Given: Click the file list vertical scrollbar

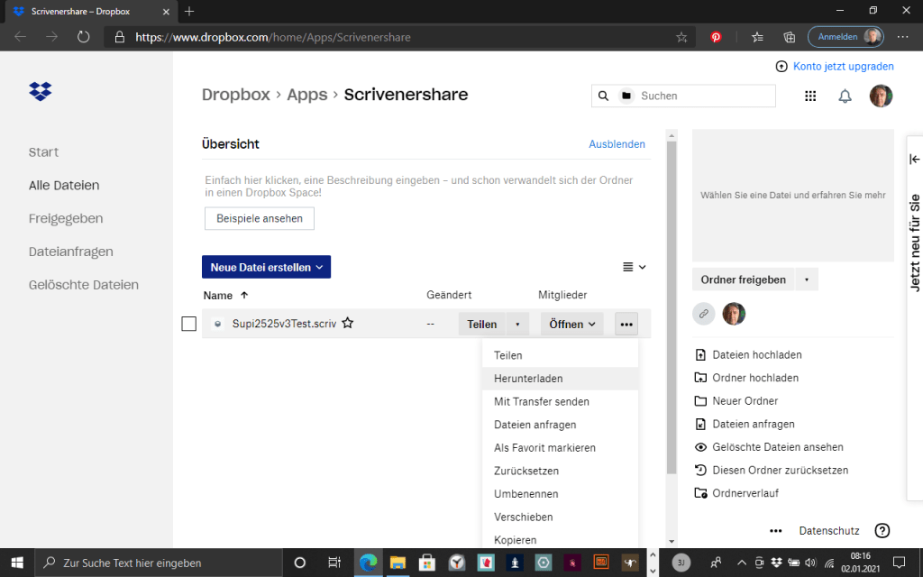Looking at the screenshot, I should [x=671, y=307].
